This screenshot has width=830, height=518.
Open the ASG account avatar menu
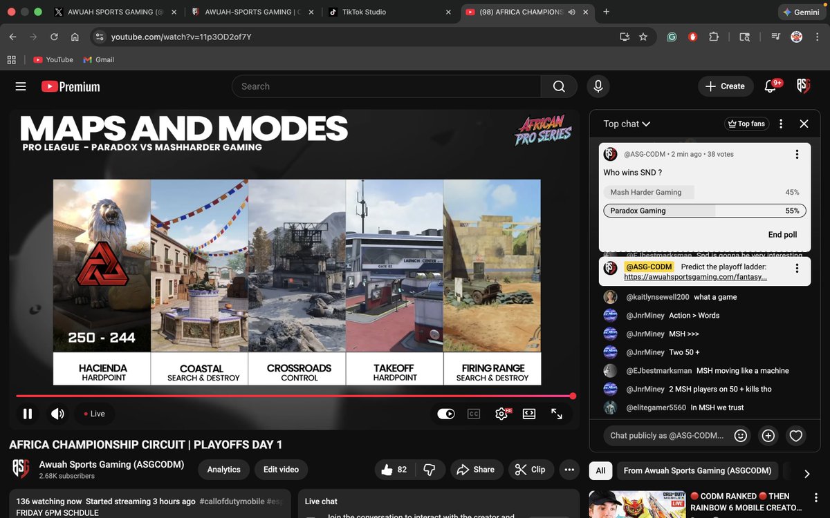click(x=803, y=86)
